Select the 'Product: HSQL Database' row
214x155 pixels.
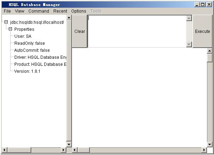click(x=40, y=64)
